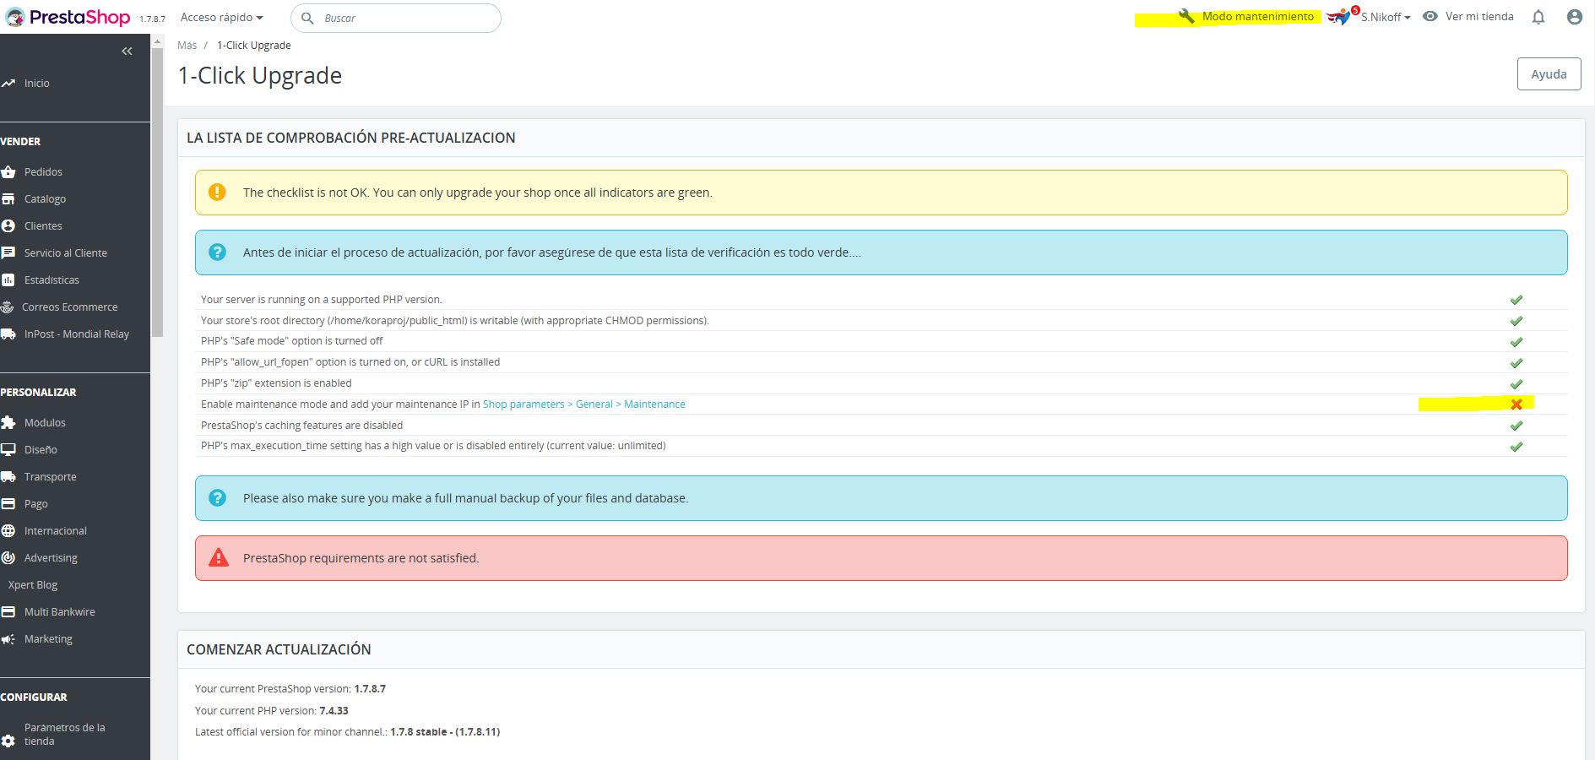Open notifications bell icon

tap(1538, 17)
